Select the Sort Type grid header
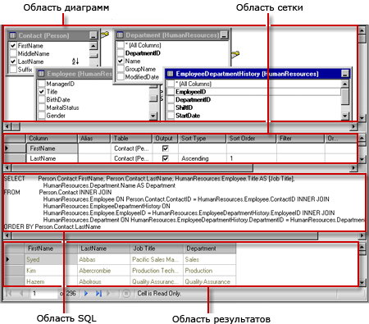 coord(203,139)
